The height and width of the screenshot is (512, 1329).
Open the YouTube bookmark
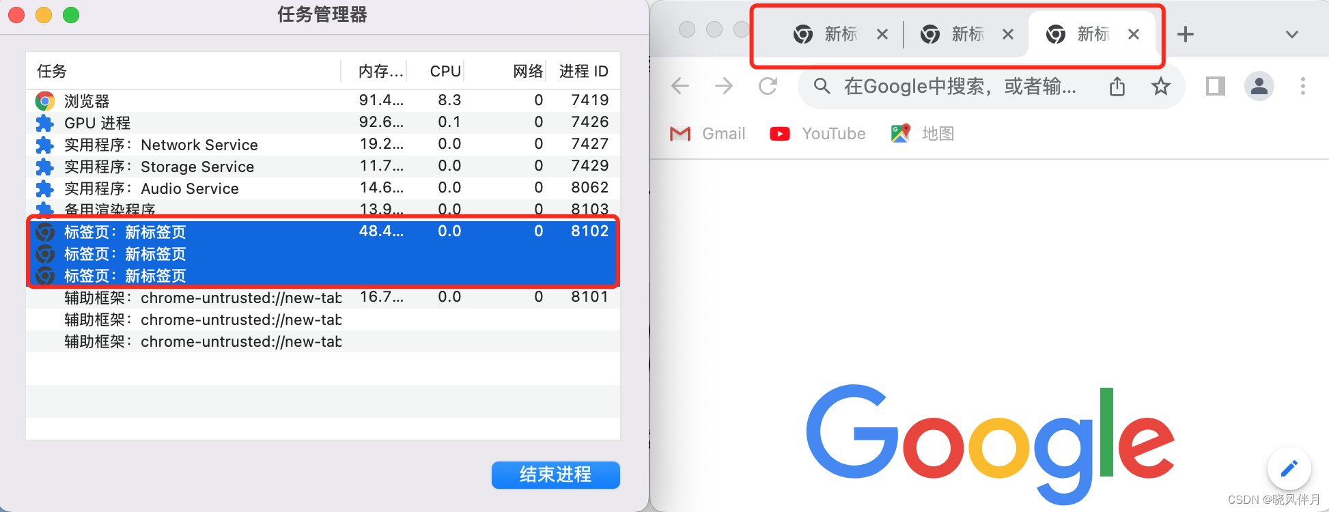[x=817, y=134]
